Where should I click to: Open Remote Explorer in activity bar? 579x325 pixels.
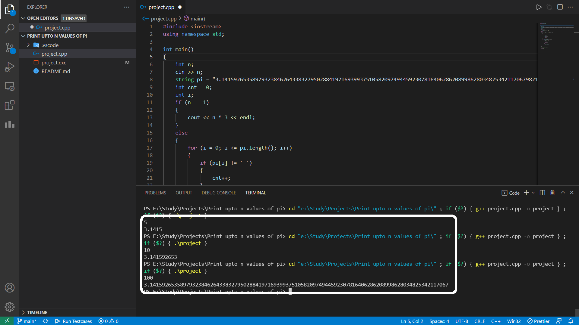coord(10,86)
